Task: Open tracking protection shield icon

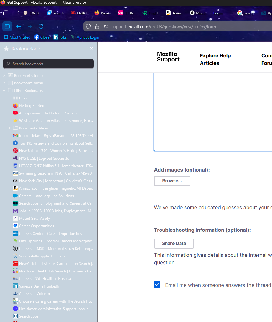Action: (x=88, y=26)
